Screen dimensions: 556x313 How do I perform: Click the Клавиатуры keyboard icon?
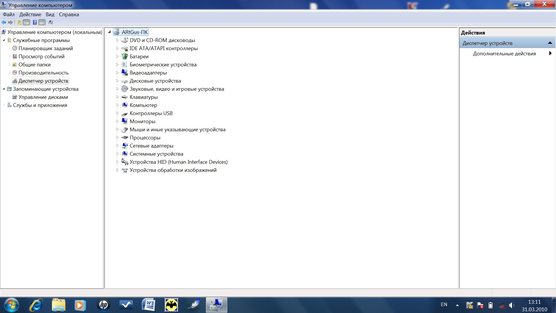(x=125, y=97)
